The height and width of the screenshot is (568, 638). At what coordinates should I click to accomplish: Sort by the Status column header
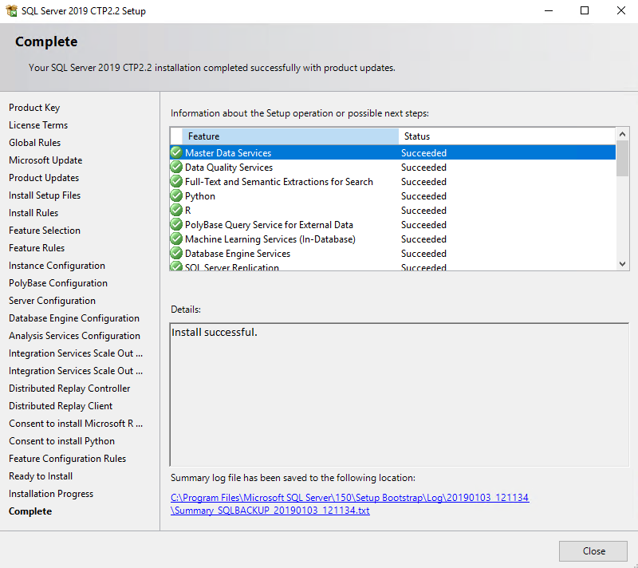506,136
